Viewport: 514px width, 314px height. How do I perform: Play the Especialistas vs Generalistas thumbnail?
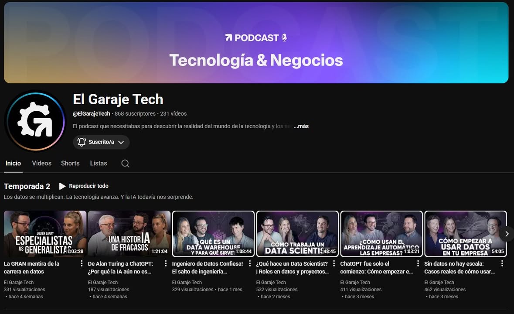click(x=45, y=234)
